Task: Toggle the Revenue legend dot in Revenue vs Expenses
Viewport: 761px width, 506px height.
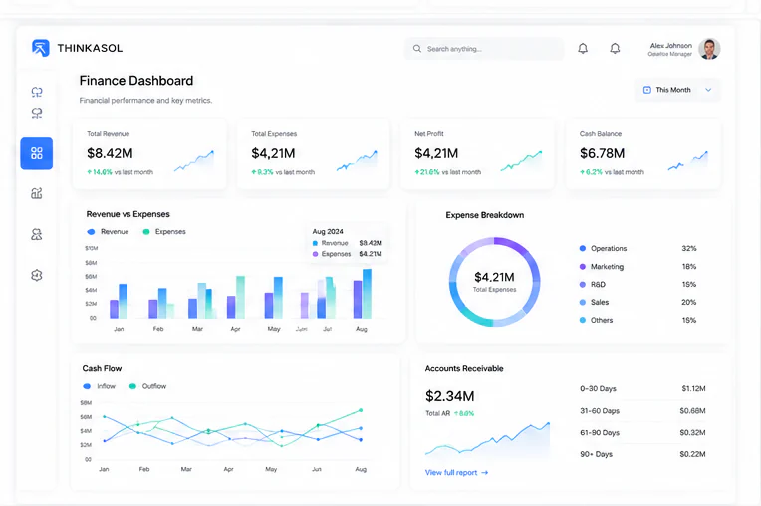Action: [91, 232]
